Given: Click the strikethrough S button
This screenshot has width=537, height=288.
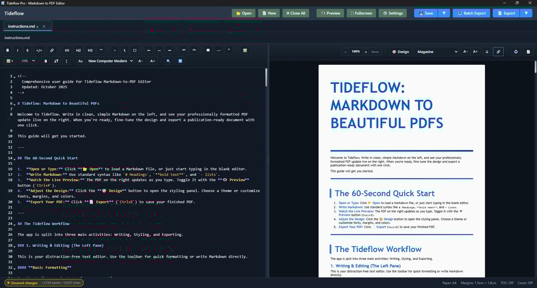Looking at the screenshot, I should tap(28, 50).
